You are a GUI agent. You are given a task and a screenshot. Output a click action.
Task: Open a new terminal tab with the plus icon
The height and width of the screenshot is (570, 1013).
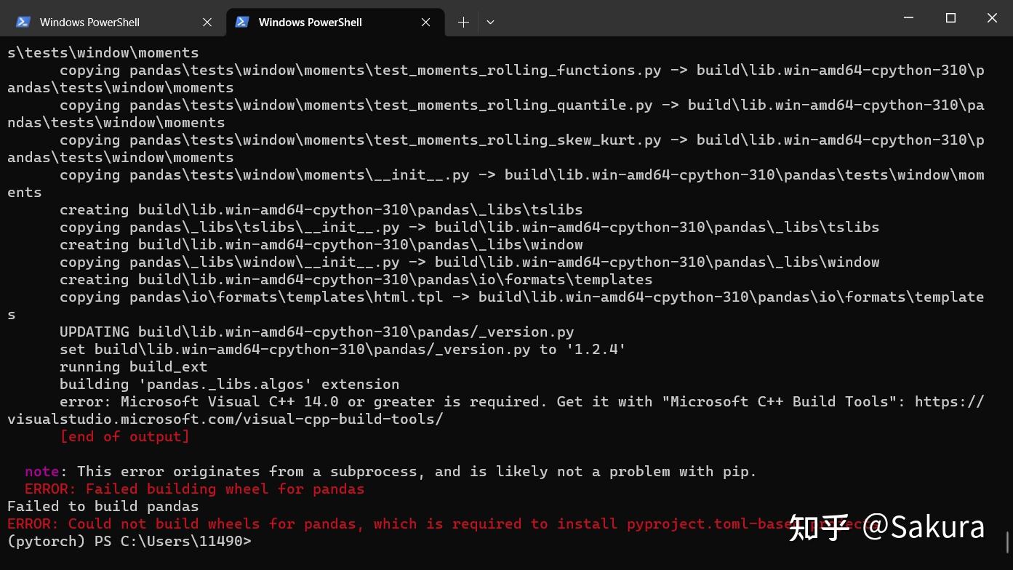coord(463,22)
